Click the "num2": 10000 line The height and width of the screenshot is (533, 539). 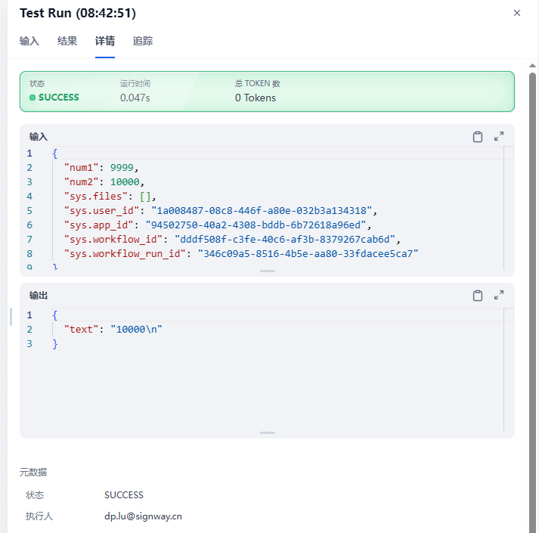[x=104, y=182]
